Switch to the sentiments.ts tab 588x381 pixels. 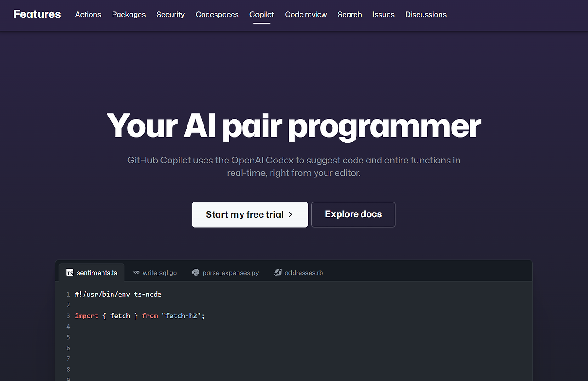(x=92, y=273)
